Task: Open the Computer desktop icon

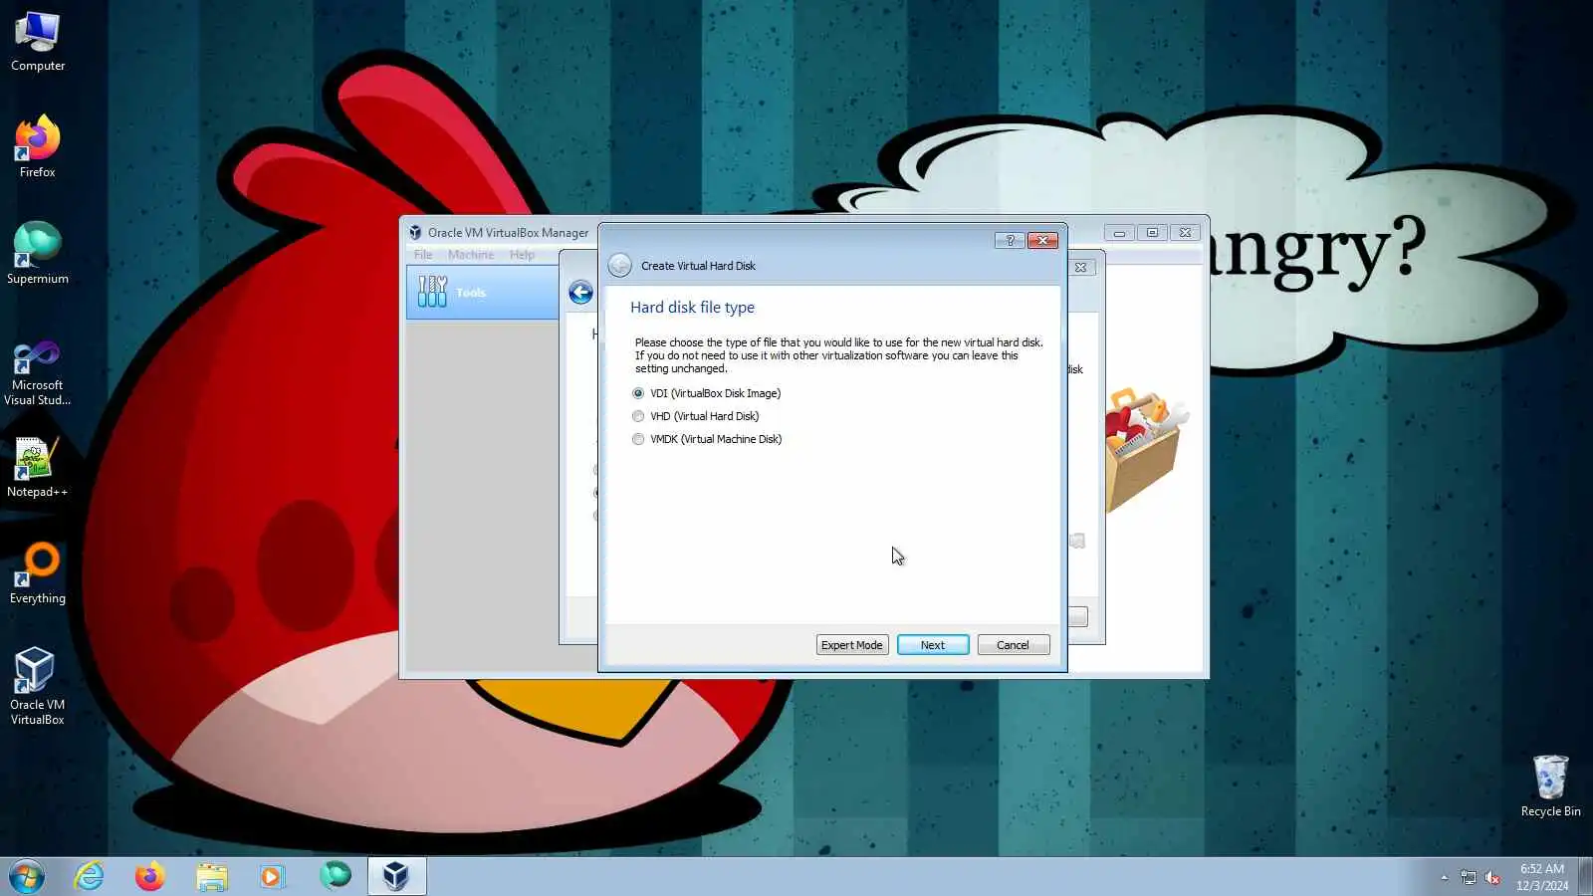Action: 38,43
